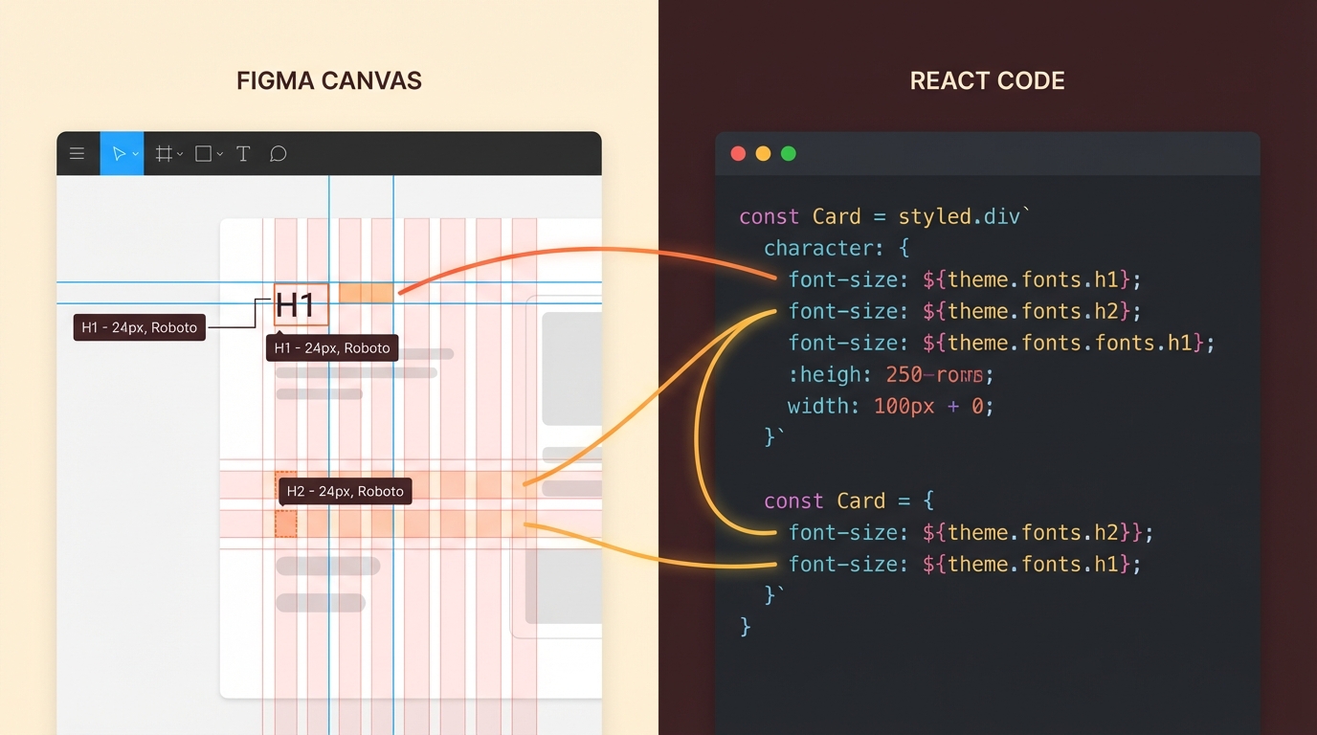Viewport: 1317px width, 735px height.
Task: Select the Rectangle shape tool
Action: pos(203,154)
